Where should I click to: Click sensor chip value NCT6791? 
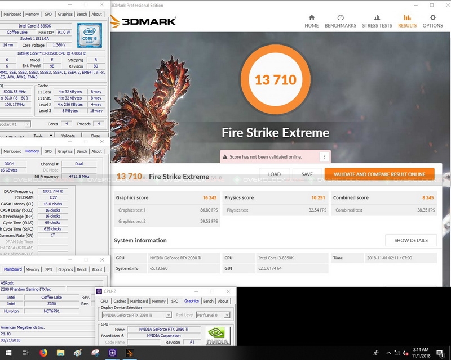point(52,311)
